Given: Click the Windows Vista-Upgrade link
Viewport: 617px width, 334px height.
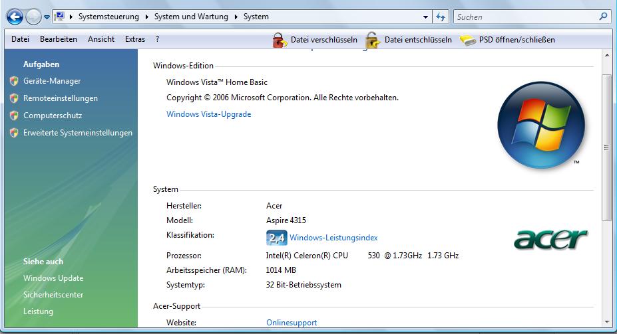Looking at the screenshot, I should pos(208,114).
